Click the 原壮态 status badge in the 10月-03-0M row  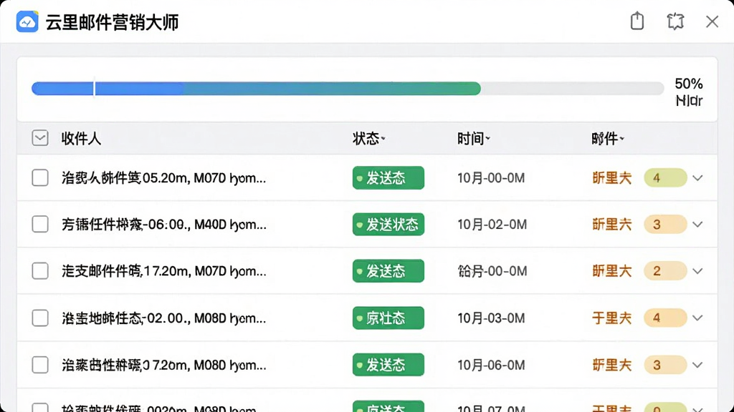click(388, 318)
